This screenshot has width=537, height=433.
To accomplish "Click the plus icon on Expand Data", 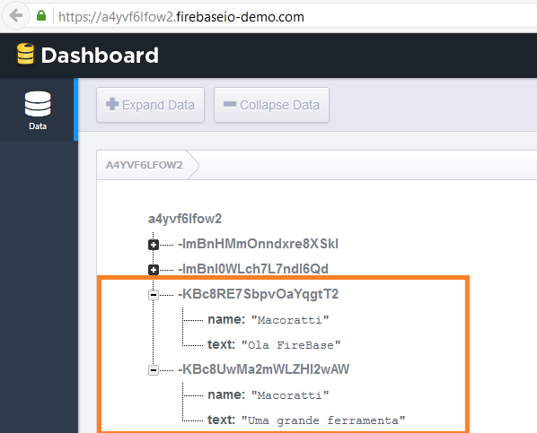I will pos(112,104).
